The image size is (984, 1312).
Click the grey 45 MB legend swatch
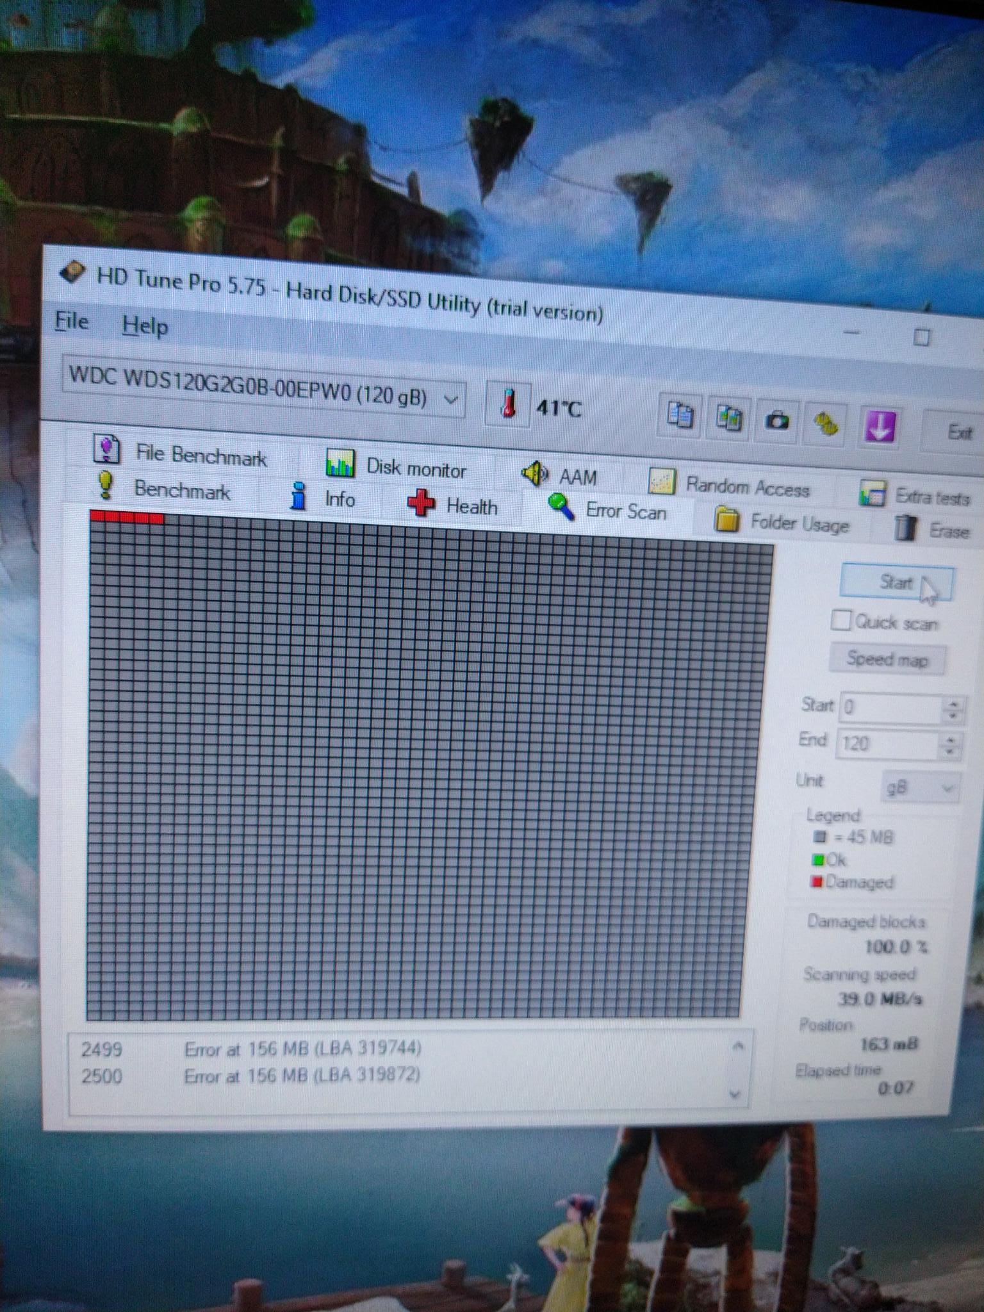coord(819,837)
